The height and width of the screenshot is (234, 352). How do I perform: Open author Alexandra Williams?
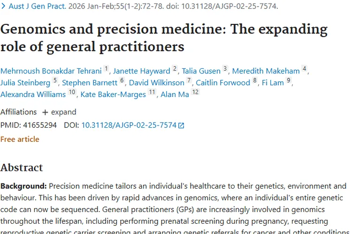(x=33, y=95)
